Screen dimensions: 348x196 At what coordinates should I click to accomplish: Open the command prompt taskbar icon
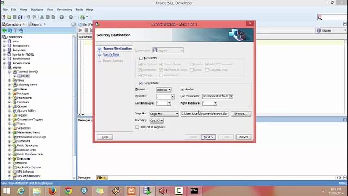click(x=195, y=191)
